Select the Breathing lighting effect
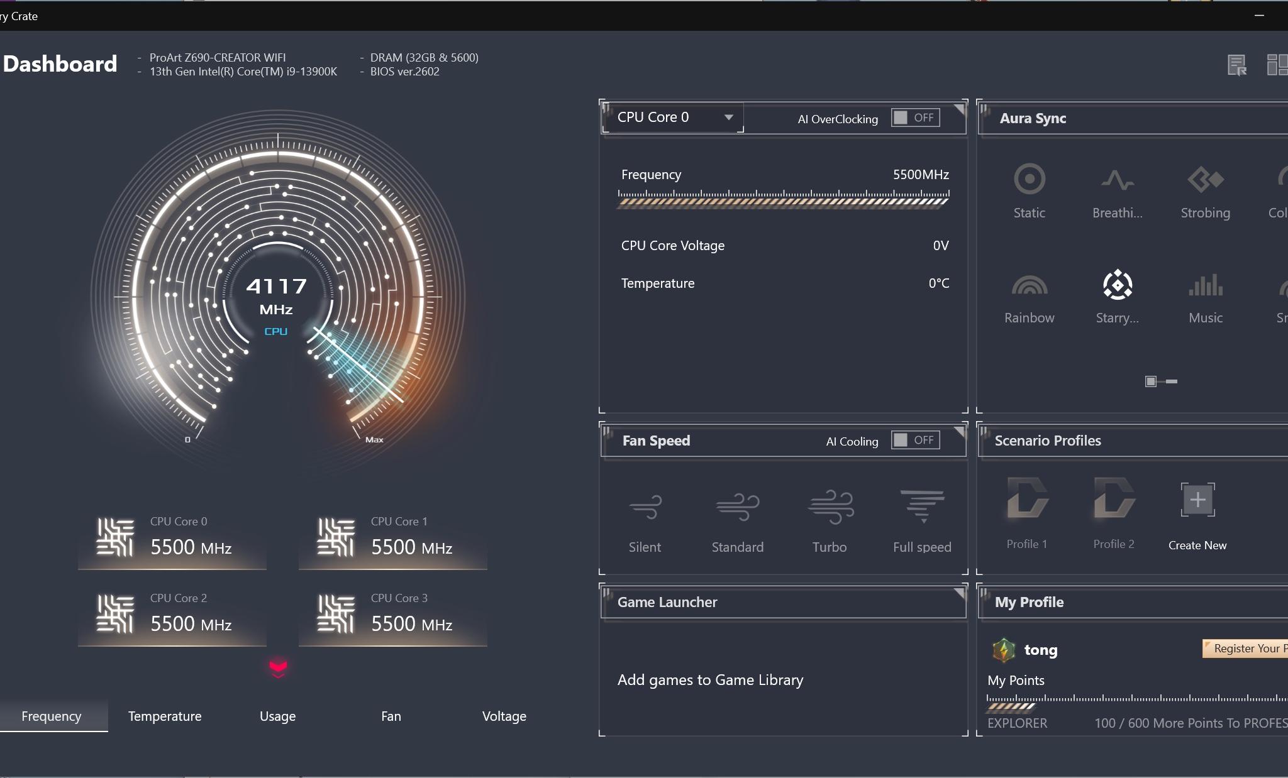Viewport: 1288px width, 778px height. pos(1118,190)
